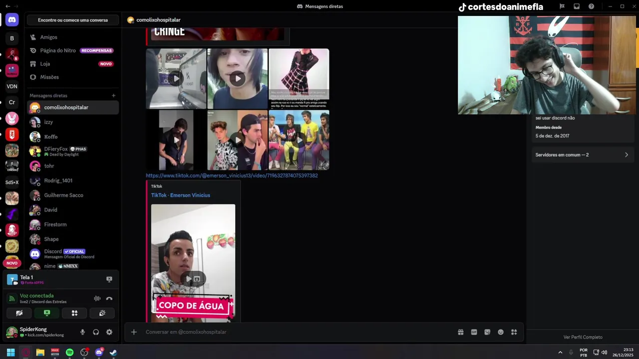Toggle camera on in voice panel
Viewport: 639px width, 359px height.
19,313
